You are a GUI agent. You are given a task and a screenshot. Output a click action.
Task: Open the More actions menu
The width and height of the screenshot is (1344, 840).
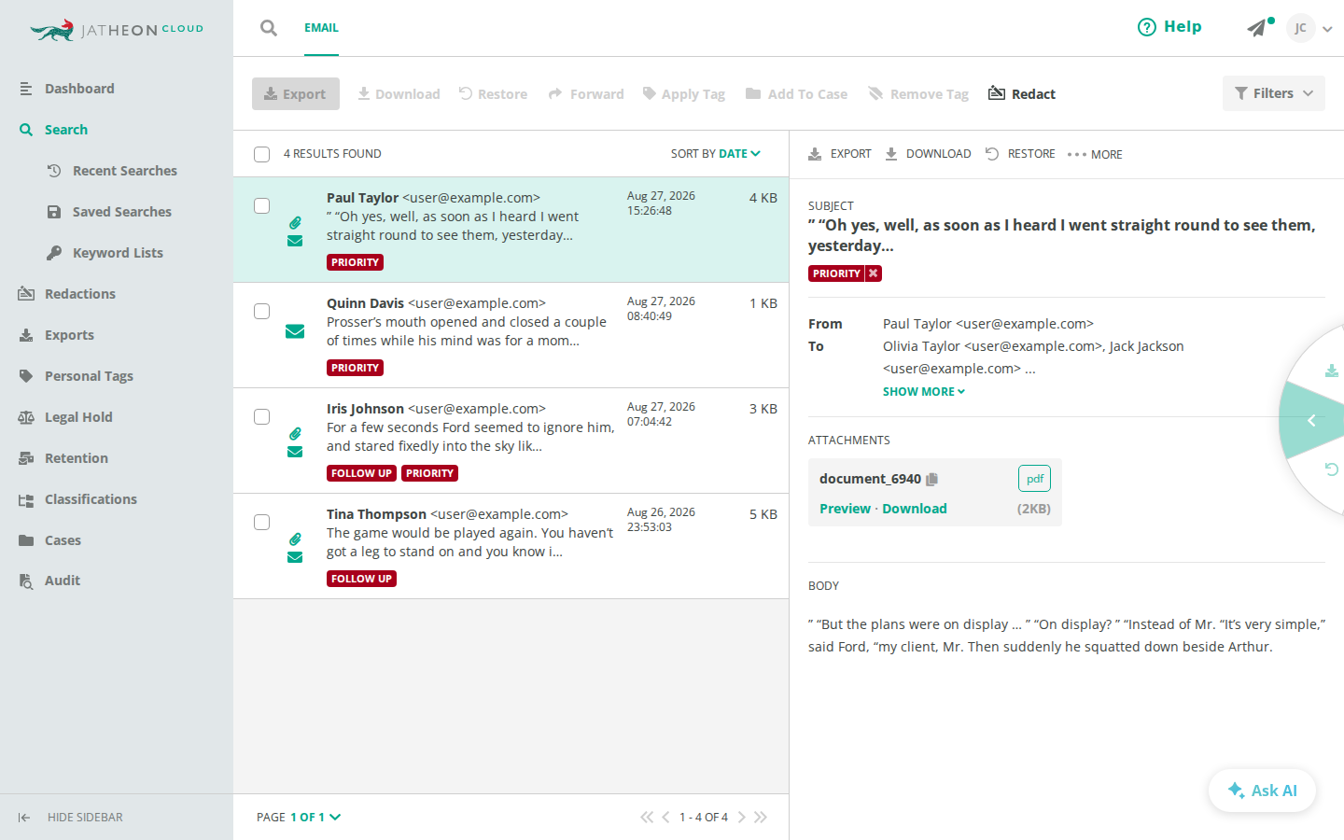1095,154
